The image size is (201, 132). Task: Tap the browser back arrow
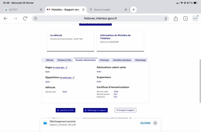[6, 18]
